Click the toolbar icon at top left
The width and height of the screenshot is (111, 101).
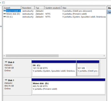3,3
